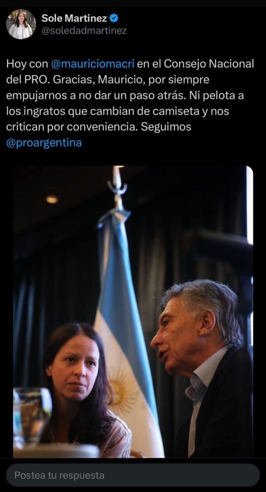Click the display name Sole Martinez
Image resolution: width=266 pixels, height=492 pixels.
pyautogui.click(x=74, y=19)
